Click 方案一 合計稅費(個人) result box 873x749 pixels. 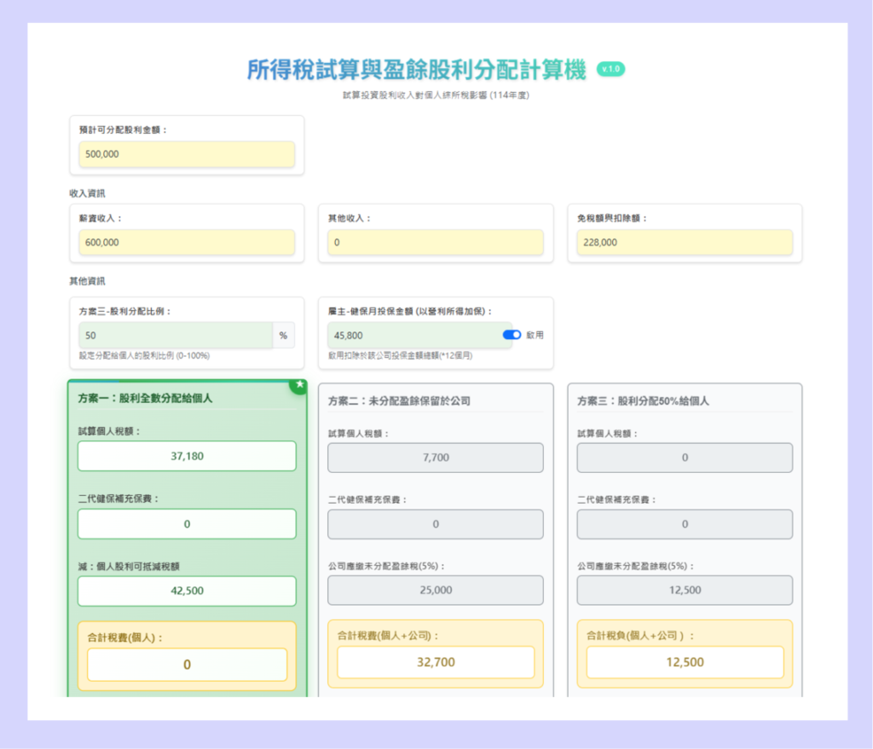pos(187,665)
